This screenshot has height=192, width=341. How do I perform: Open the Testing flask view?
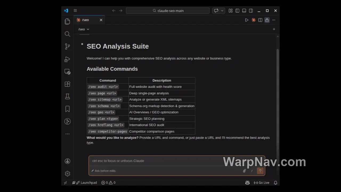(x=67, y=97)
